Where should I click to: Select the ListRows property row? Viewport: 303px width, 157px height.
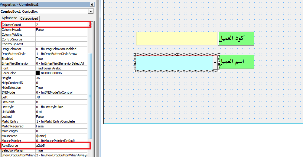(18, 102)
